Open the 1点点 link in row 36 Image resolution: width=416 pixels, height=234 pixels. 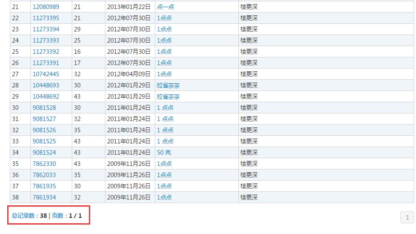(x=164, y=175)
